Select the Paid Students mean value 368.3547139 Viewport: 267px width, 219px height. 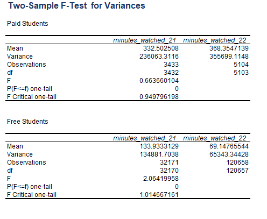click(229, 48)
